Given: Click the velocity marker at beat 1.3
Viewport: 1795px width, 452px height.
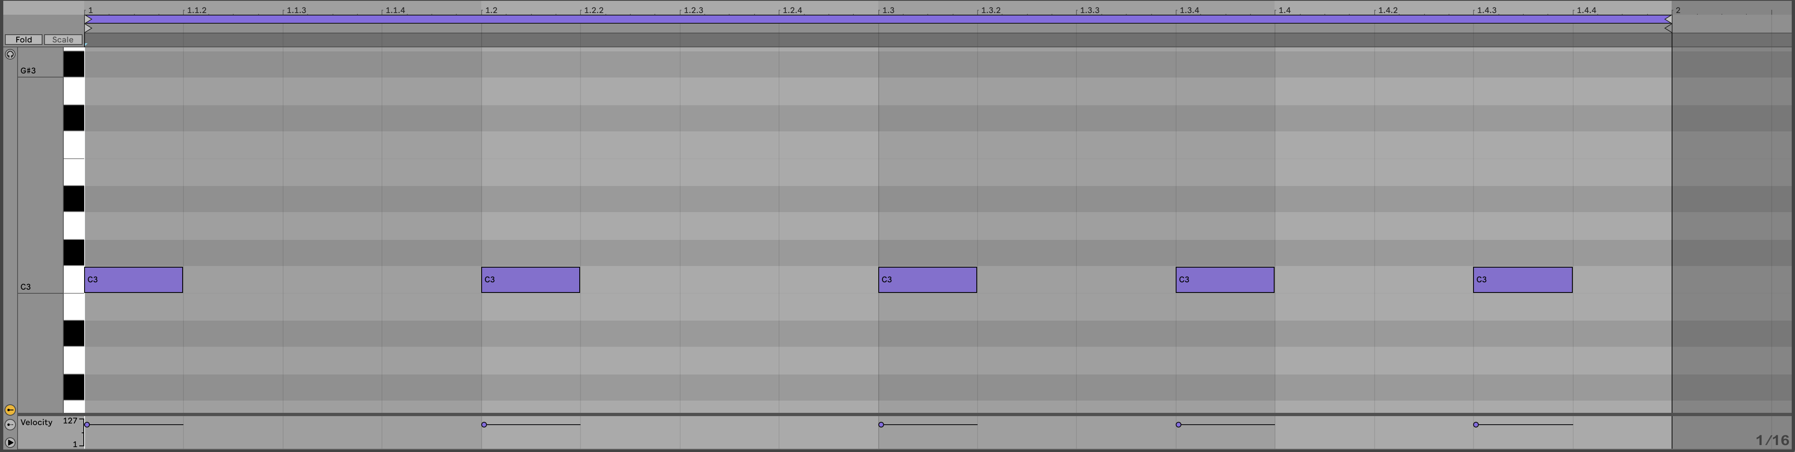Looking at the screenshot, I should pos(881,424).
